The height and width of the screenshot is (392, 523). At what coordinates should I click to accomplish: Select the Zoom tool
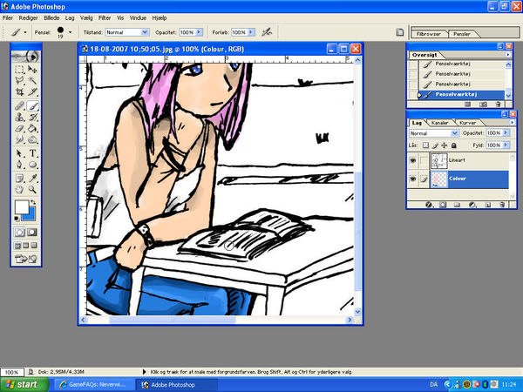click(32, 190)
